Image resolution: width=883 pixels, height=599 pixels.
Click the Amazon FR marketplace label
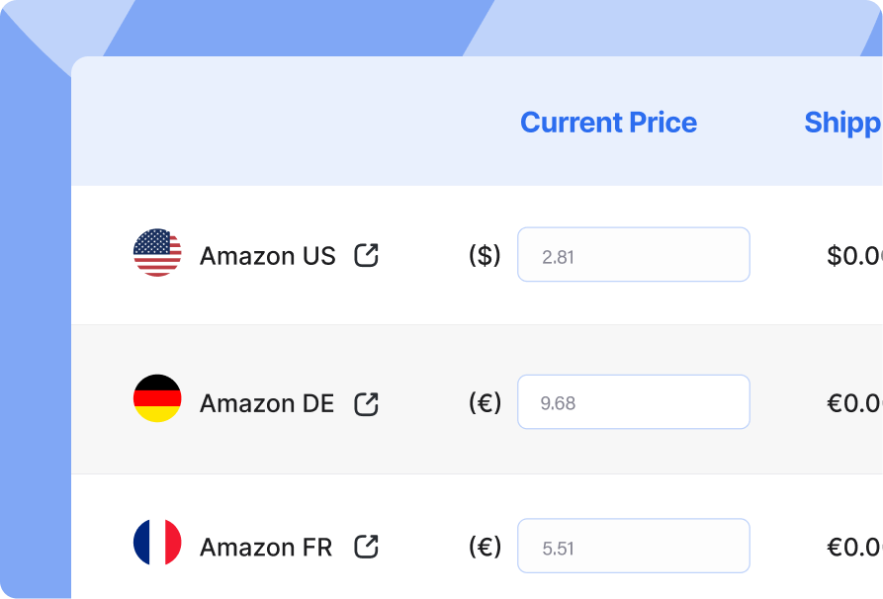(266, 547)
